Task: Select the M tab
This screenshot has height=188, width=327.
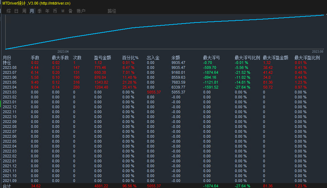Action: tap(63, 11)
